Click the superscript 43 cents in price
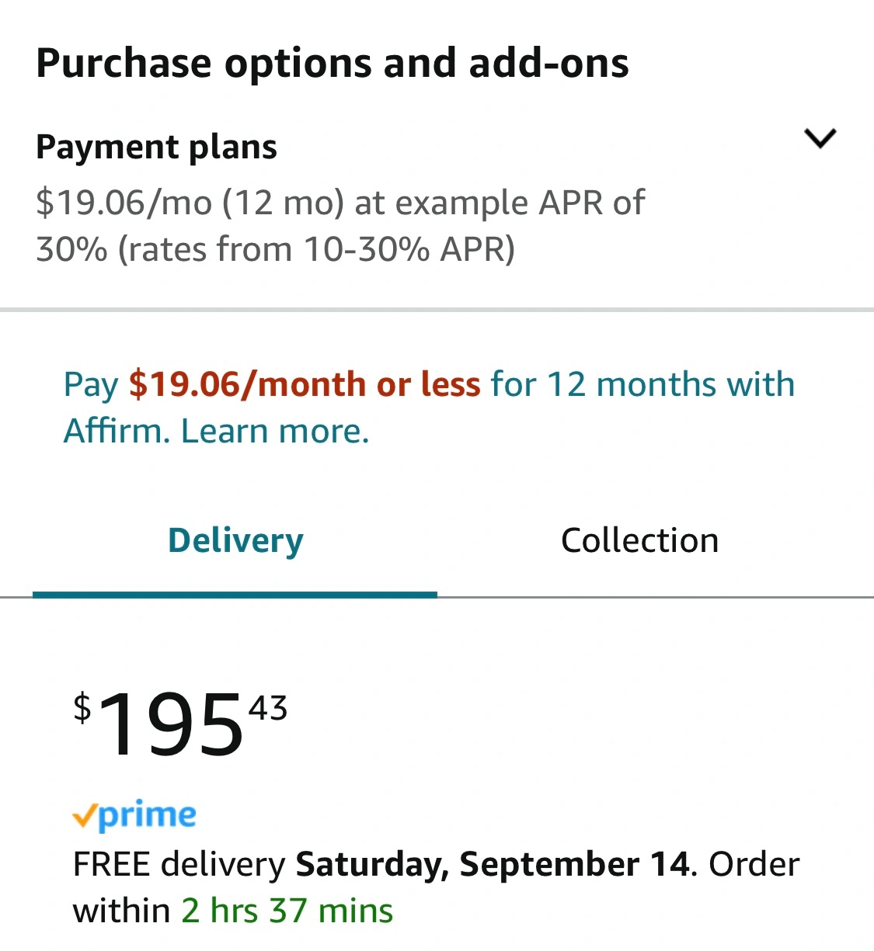The height and width of the screenshot is (951, 874). pos(268,708)
